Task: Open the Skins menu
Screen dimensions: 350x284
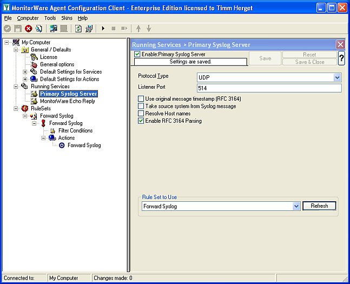Action: [x=67, y=18]
